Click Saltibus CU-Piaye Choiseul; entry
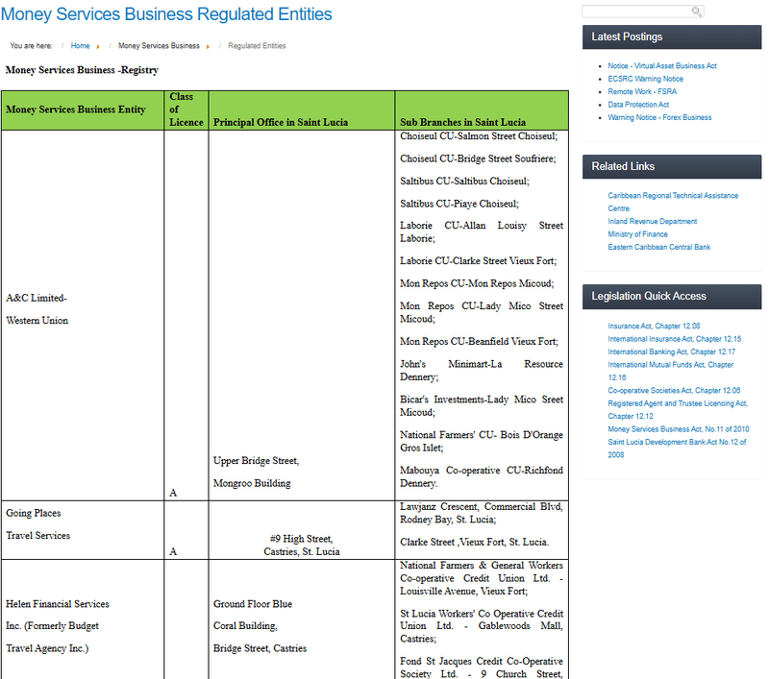Viewport: 769px width, 679px height. click(459, 204)
